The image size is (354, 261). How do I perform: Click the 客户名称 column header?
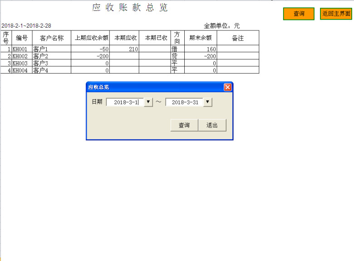click(x=52, y=38)
